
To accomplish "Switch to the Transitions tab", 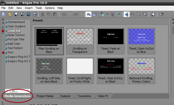I will pos(84,96).
